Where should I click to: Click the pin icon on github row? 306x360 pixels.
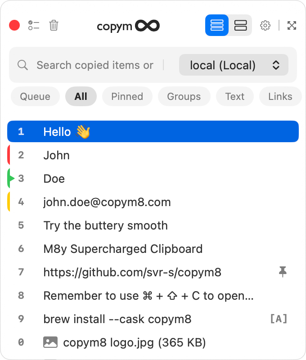283,272
